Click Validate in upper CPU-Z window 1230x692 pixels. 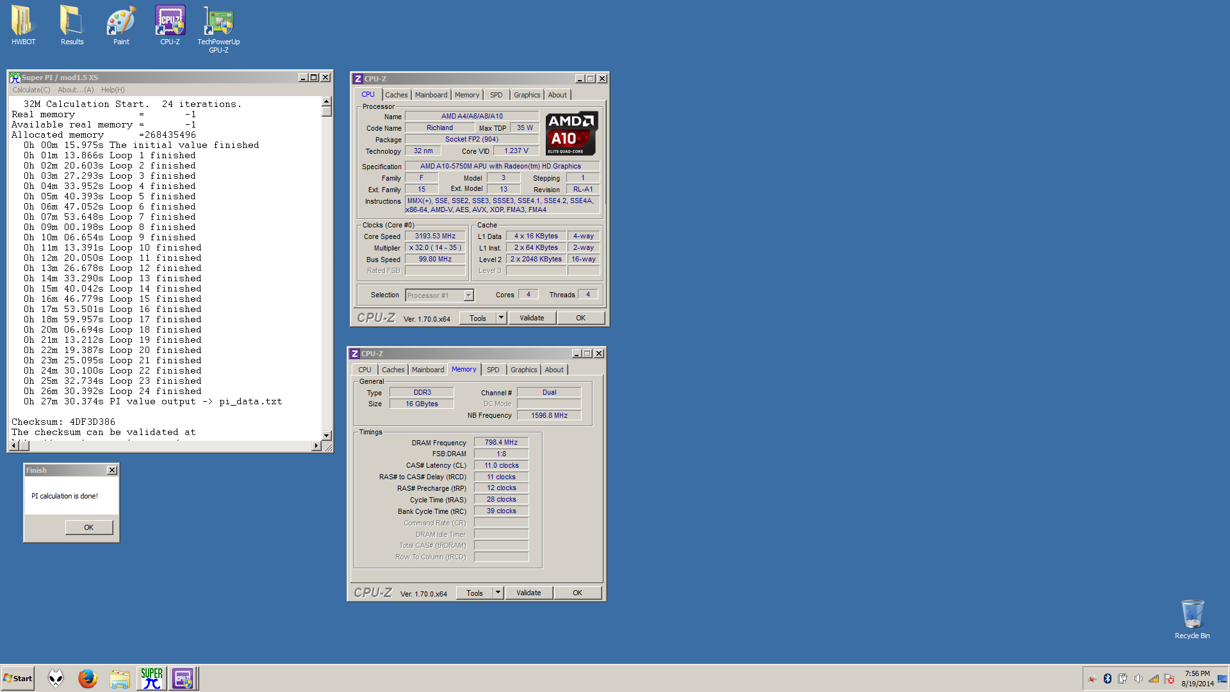[532, 318]
